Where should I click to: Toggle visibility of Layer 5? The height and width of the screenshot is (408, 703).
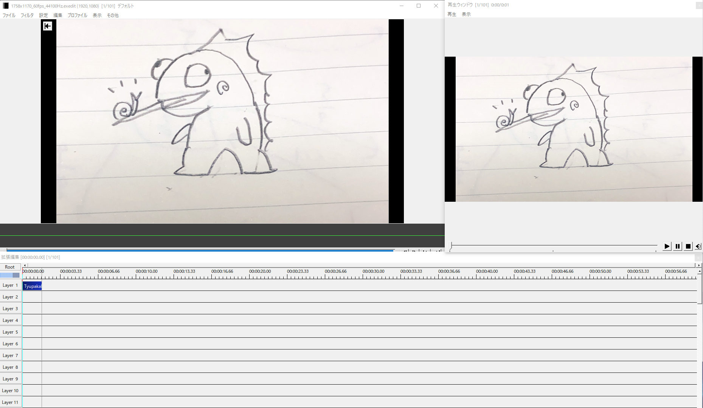click(11, 332)
